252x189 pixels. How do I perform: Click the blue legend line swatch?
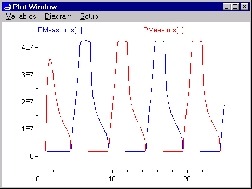click(x=82, y=25)
